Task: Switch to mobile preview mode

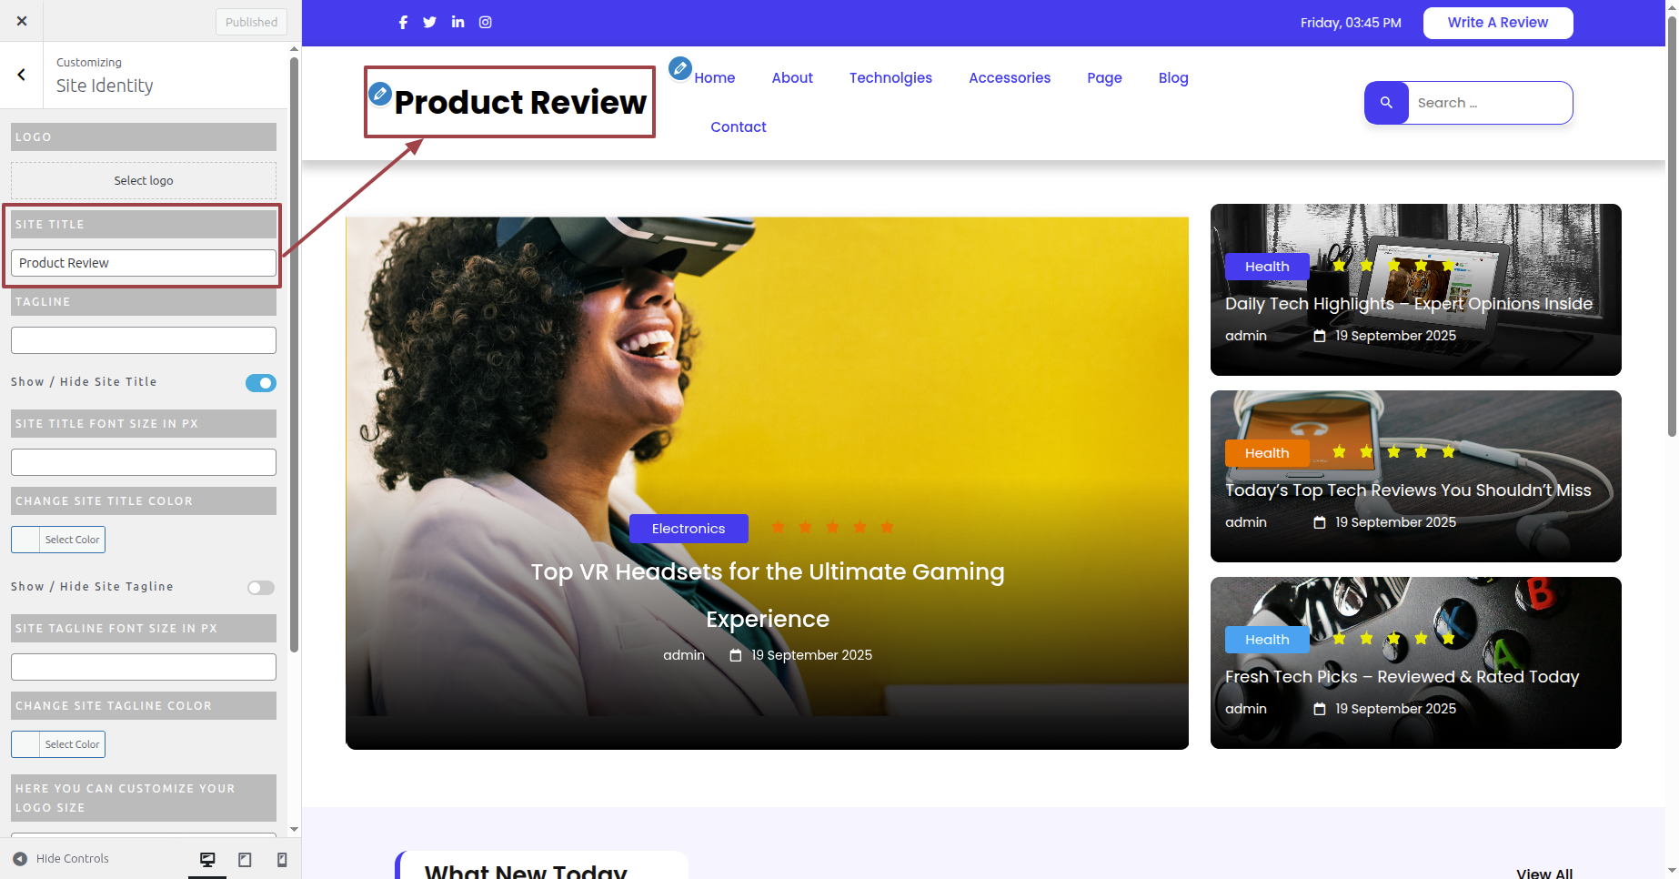Action: coord(282,860)
